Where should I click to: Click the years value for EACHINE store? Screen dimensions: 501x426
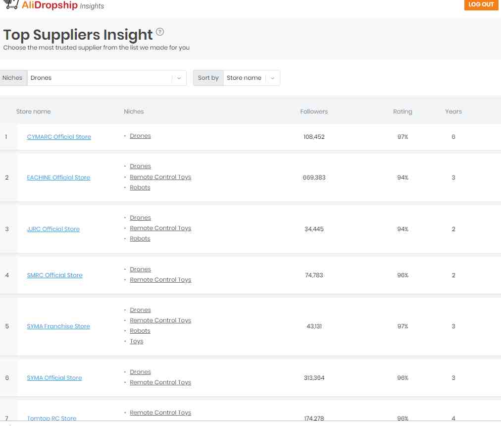pos(453,178)
